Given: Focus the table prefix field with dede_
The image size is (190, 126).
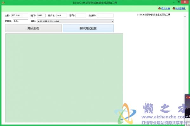Looking at the screenshot, I should point(21,21).
